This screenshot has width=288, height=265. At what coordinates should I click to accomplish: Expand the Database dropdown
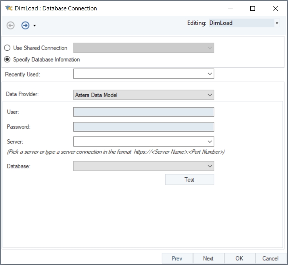210,166
